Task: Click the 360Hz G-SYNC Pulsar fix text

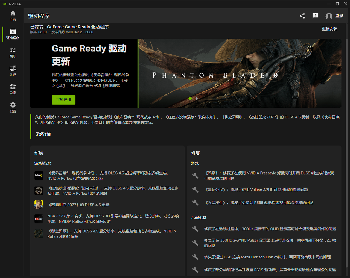Action: click(x=270, y=243)
